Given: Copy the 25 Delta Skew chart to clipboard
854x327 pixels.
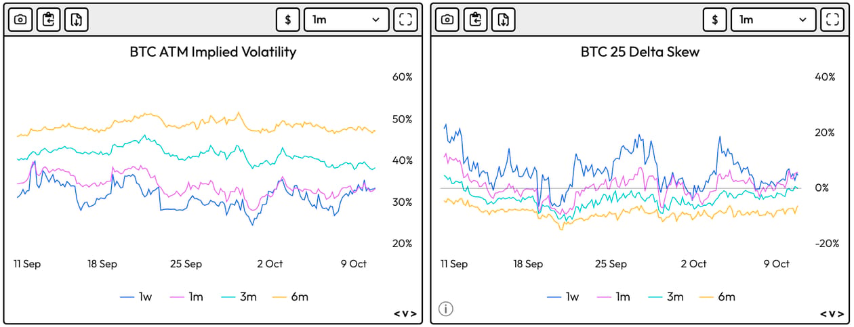Looking at the screenshot, I should tap(475, 20).
